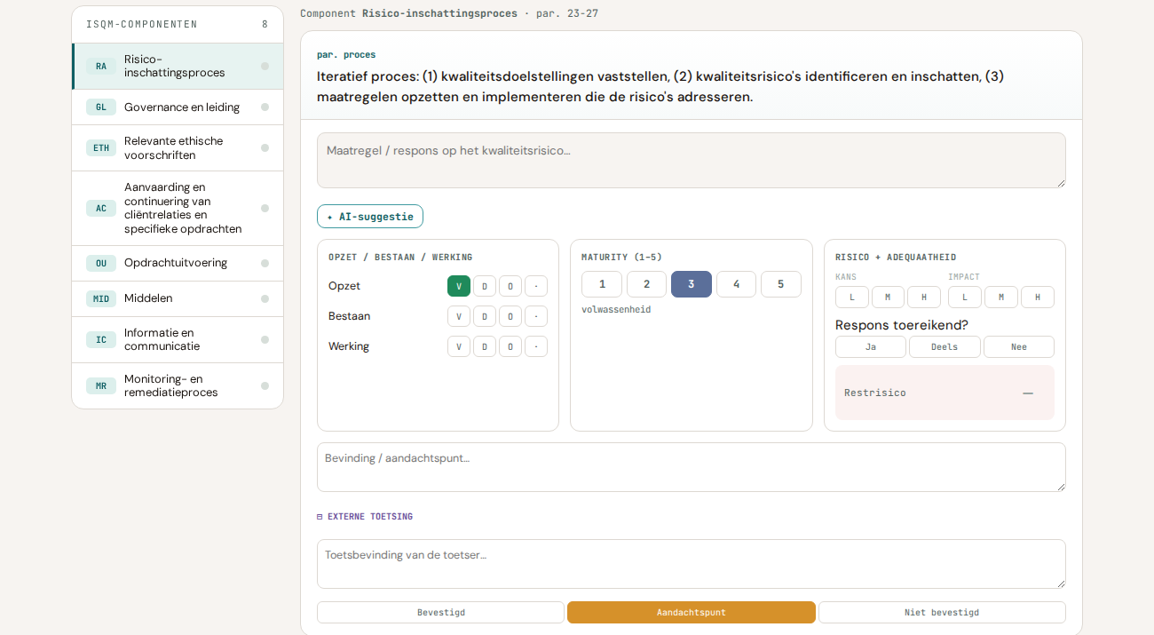The width and height of the screenshot is (1154, 635).
Task: Select the ETH badge for ethische voorschriften
Action: [101, 148]
